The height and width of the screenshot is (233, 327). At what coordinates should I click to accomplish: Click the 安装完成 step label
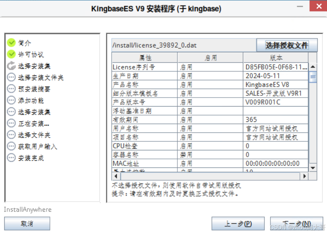click(31, 158)
